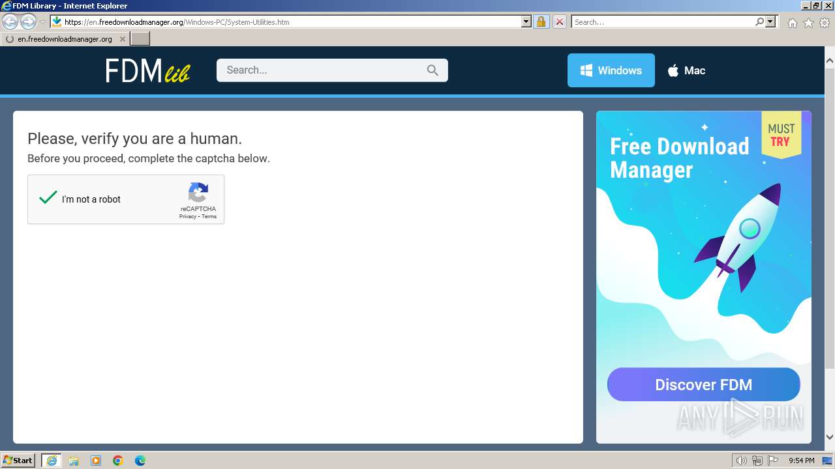Launch Chrome from the taskbar
This screenshot has height=469, width=835.
point(118,461)
